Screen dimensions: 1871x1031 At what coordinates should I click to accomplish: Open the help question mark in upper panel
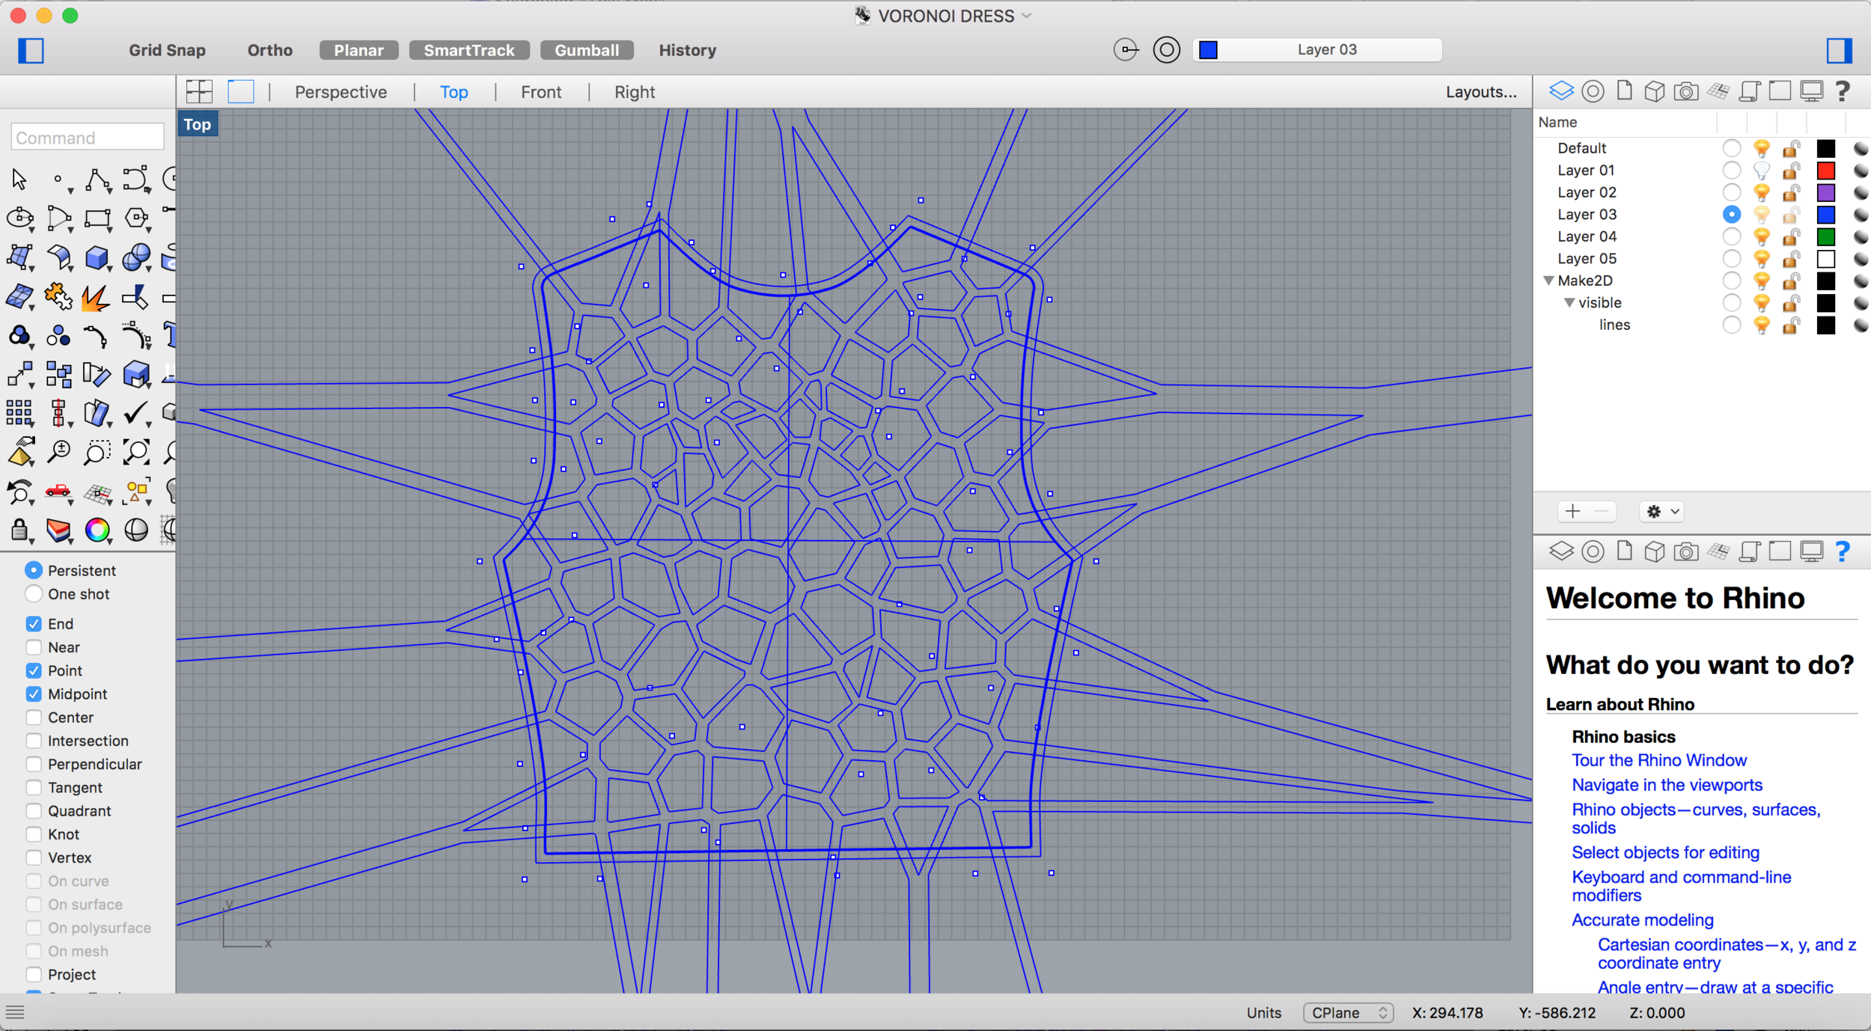coord(1842,92)
